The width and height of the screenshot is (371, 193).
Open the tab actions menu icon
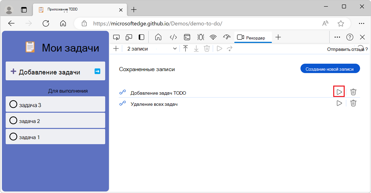pyautogui.click(x=24, y=10)
